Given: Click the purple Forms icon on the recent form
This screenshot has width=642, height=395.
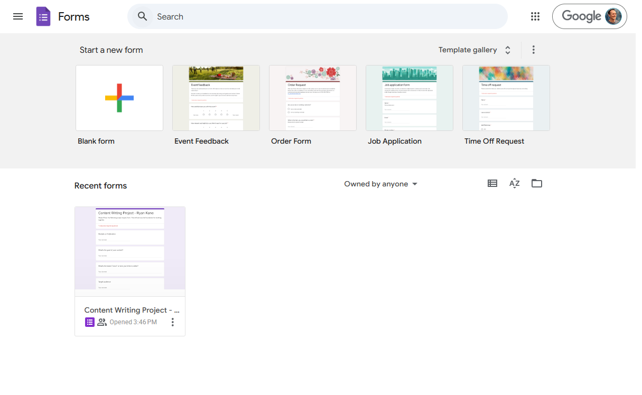Looking at the screenshot, I should coord(89,322).
